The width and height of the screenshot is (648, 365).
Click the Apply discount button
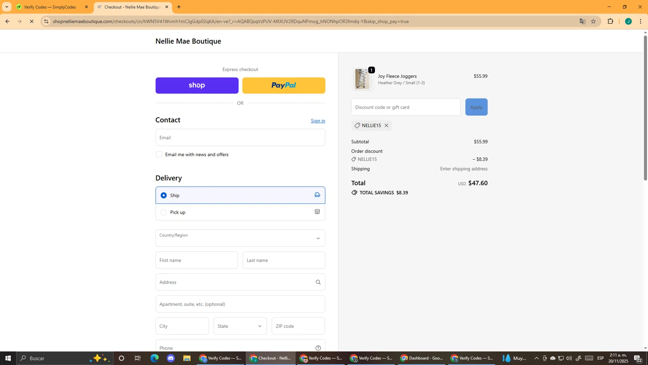(476, 107)
